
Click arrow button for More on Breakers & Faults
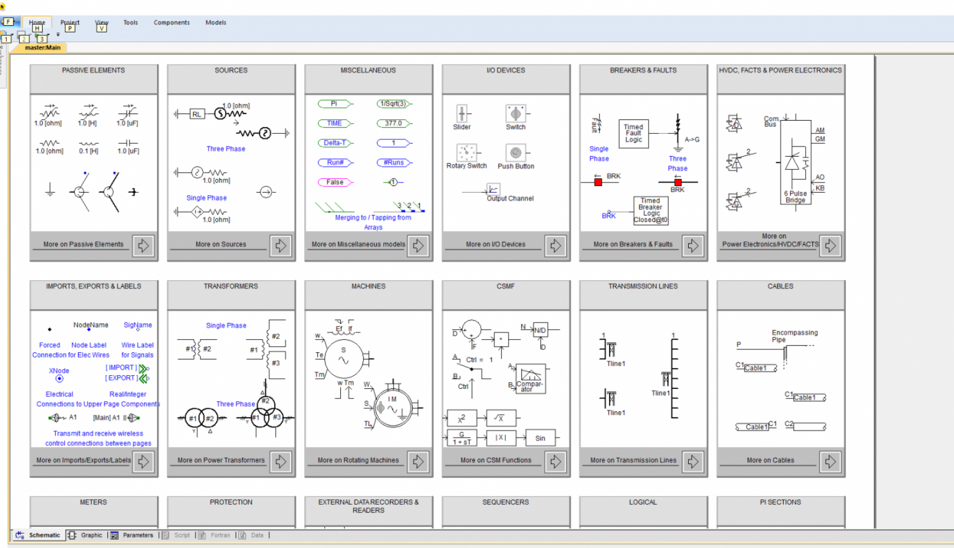click(x=693, y=245)
